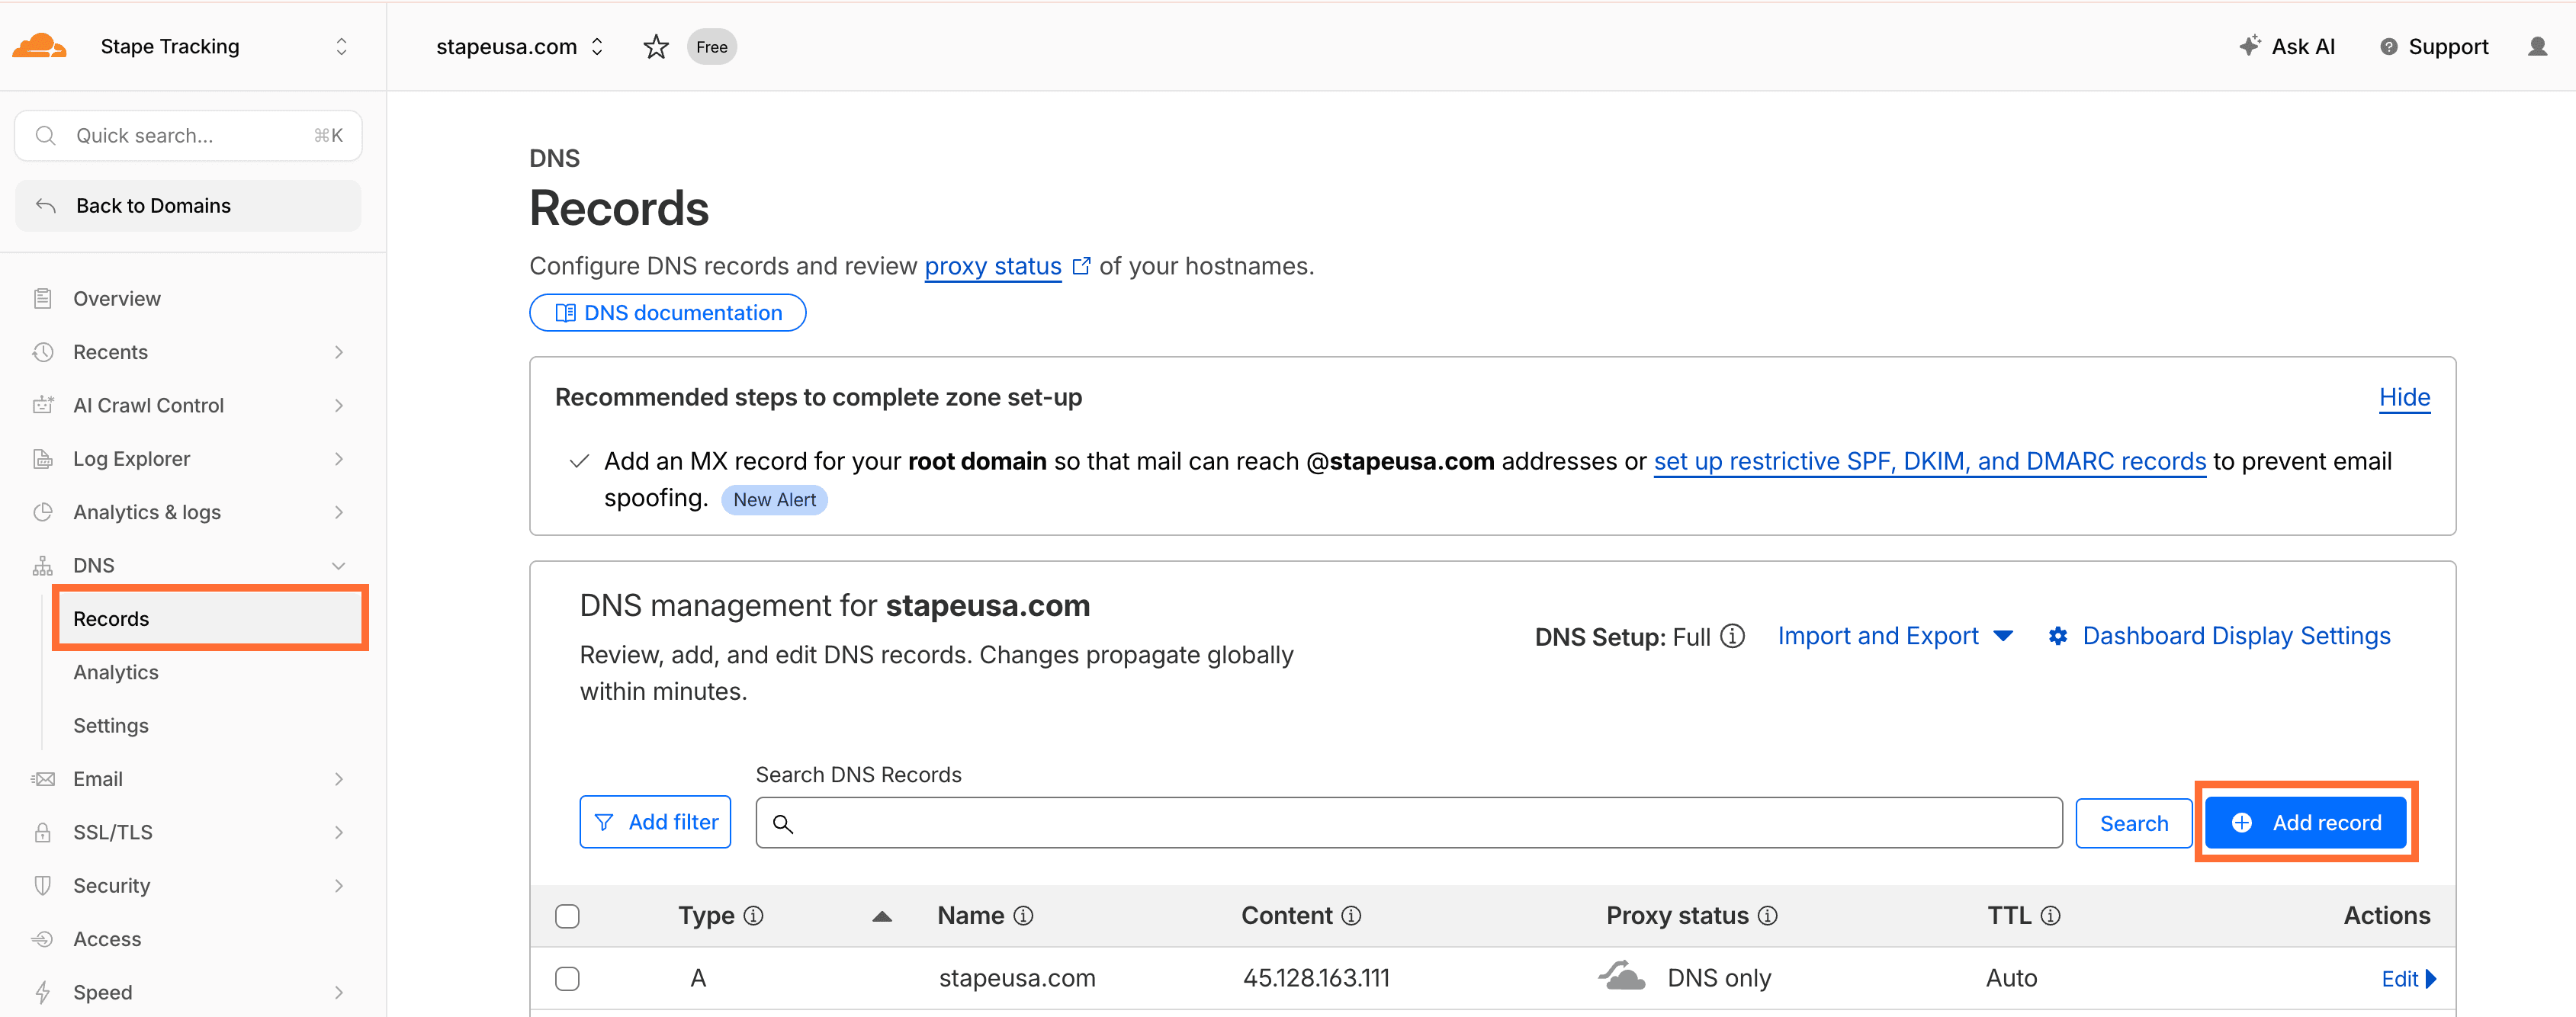Screen dimensions: 2576x1017
Task: Open the DNS documentation link
Action: coord(667,312)
